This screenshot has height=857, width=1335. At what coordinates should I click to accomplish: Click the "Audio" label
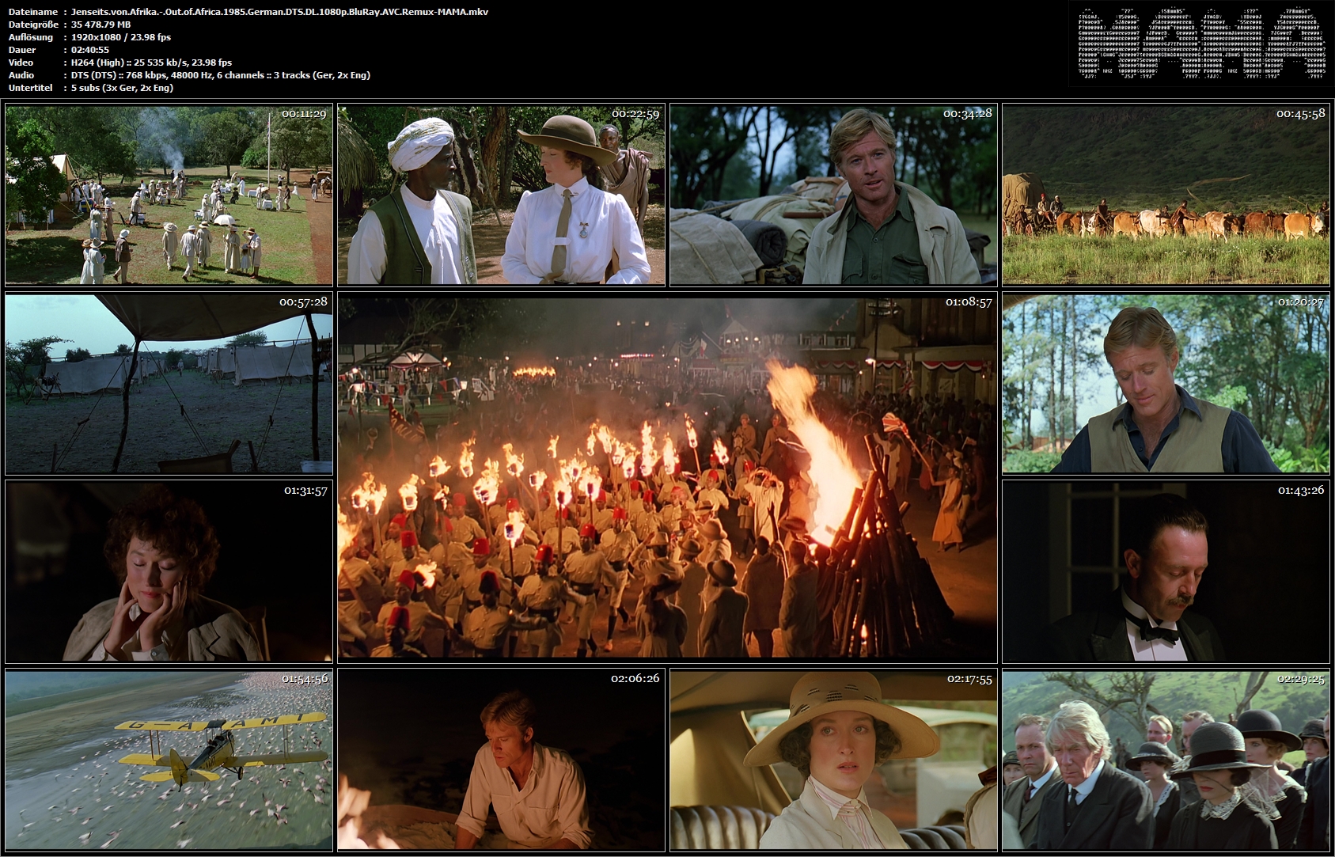21,75
